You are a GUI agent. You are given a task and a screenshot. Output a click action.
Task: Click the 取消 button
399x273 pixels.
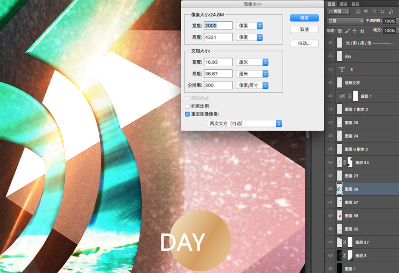coord(304,30)
